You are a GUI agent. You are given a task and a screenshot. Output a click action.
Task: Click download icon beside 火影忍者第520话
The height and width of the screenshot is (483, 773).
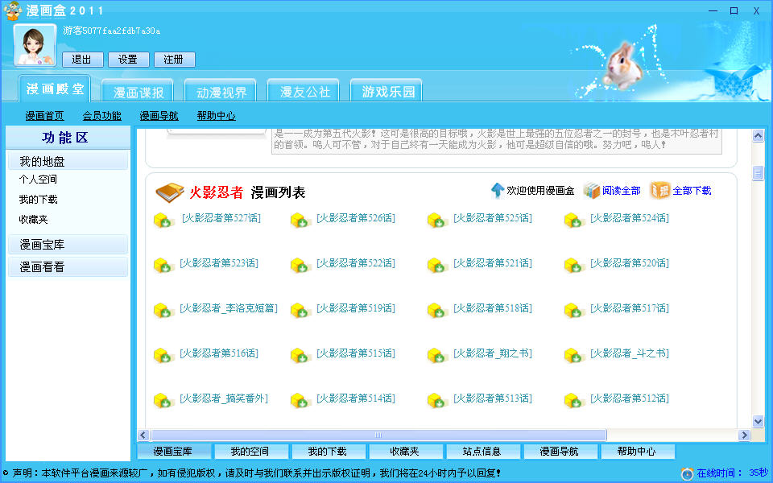[x=575, y=265]
